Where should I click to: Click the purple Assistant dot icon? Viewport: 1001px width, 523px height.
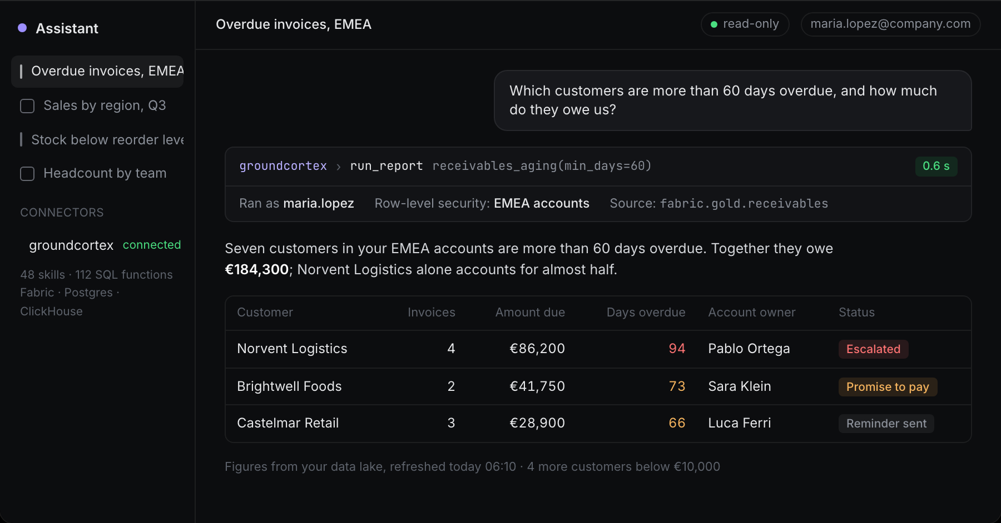[x=22, y=28]
